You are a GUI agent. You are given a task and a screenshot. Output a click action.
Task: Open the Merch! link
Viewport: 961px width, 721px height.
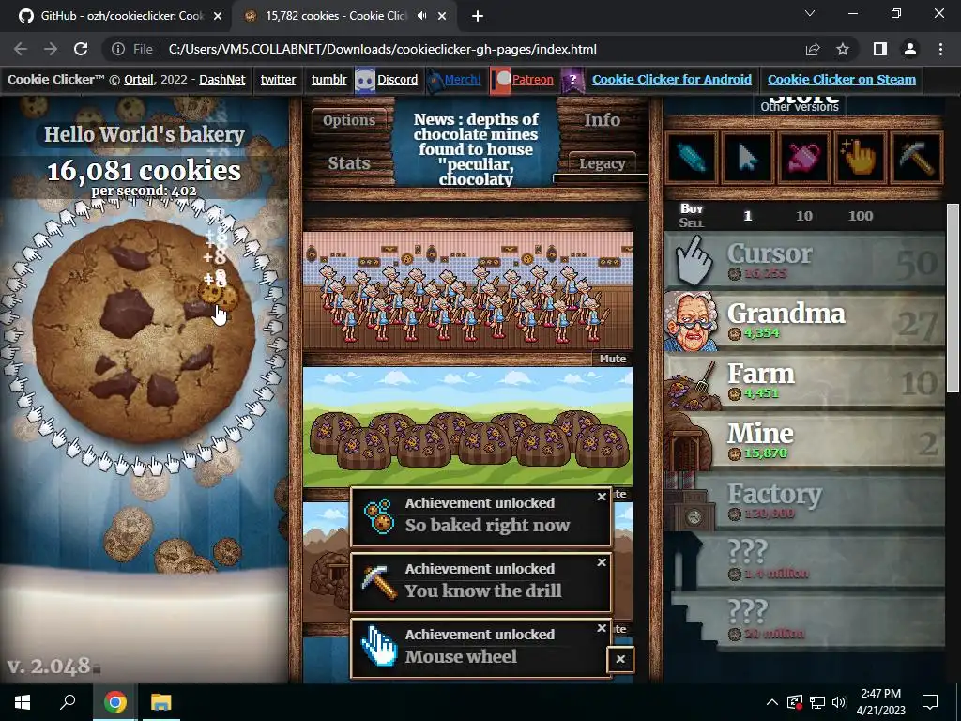pos(463,79)
